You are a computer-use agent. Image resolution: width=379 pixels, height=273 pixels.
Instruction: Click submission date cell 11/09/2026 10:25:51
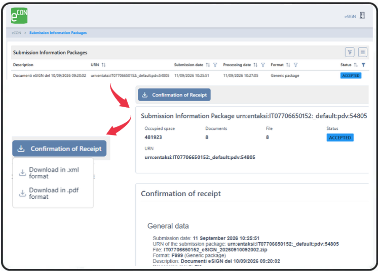(192, 75)
